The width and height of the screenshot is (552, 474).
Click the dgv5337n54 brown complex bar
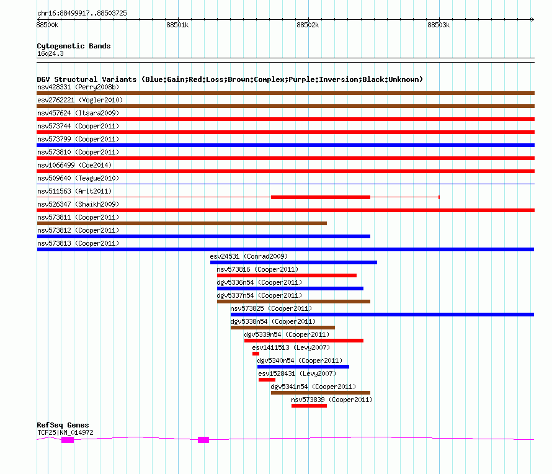(x=293, y=302)
